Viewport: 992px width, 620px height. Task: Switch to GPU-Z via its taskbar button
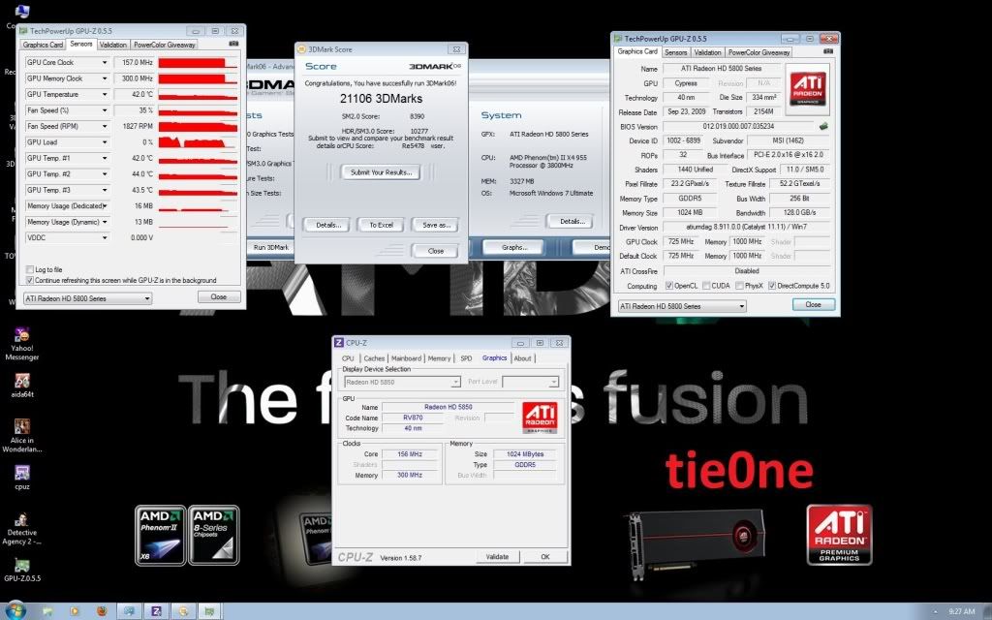[209, 611]
